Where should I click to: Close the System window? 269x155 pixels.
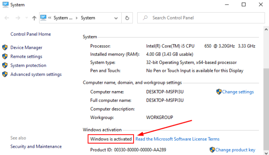point(261,5)
